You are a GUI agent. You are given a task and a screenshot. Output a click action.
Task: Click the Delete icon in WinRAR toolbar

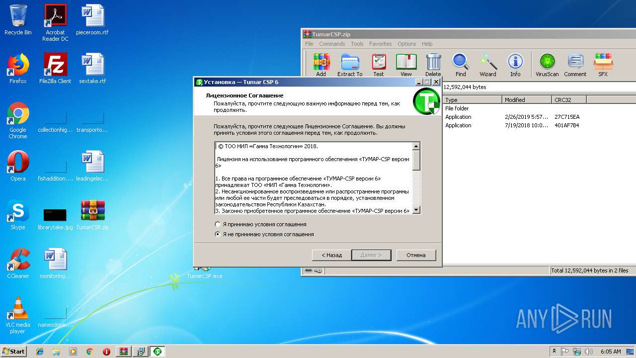tap(433, 65)
